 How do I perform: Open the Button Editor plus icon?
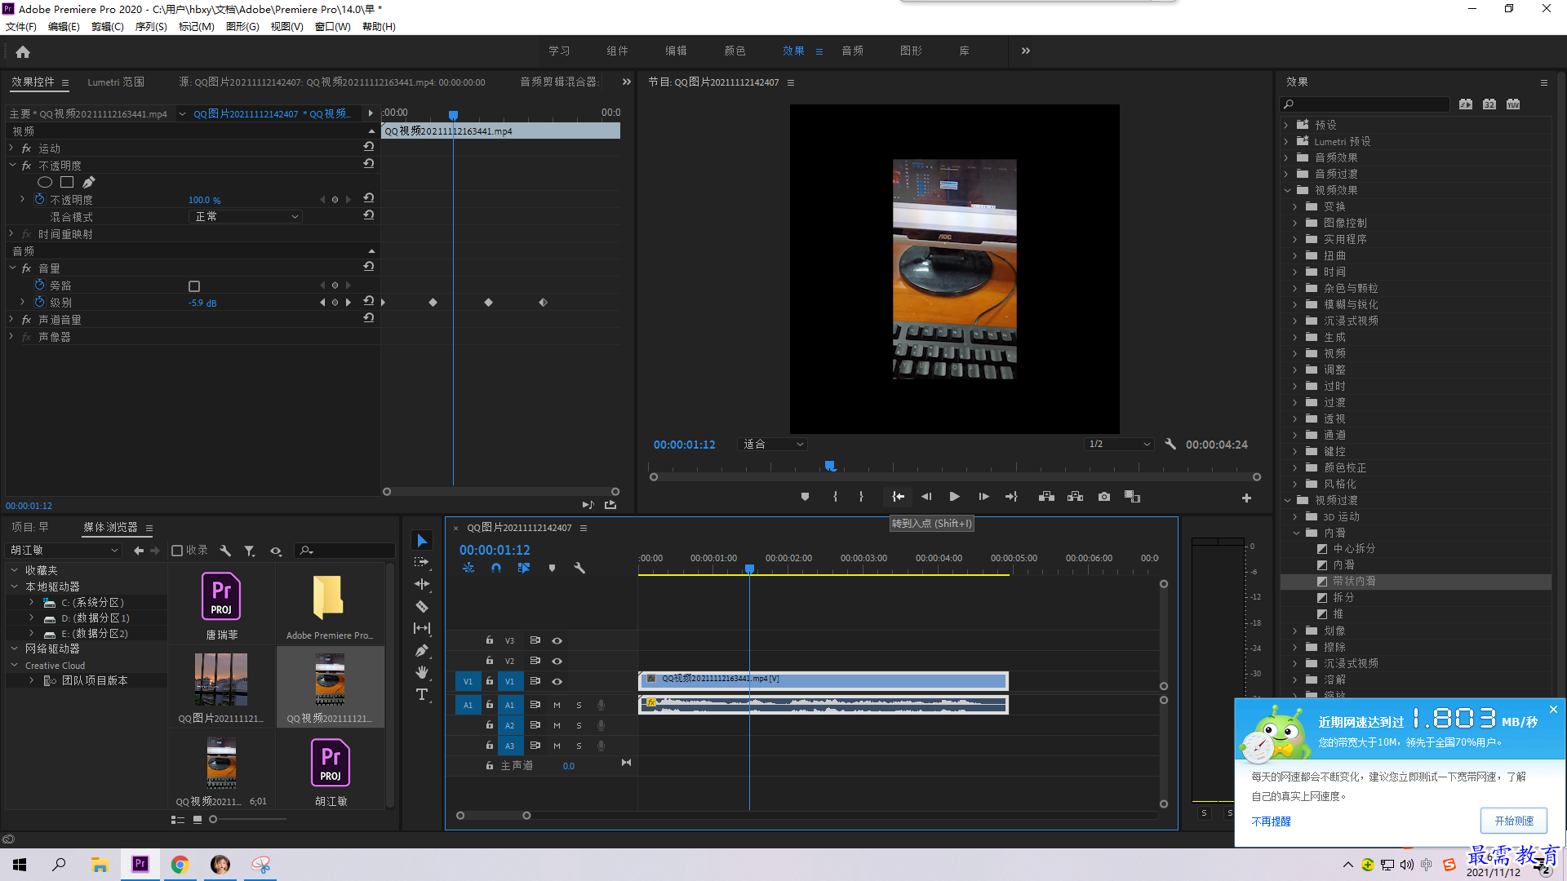click(1246, 498)
